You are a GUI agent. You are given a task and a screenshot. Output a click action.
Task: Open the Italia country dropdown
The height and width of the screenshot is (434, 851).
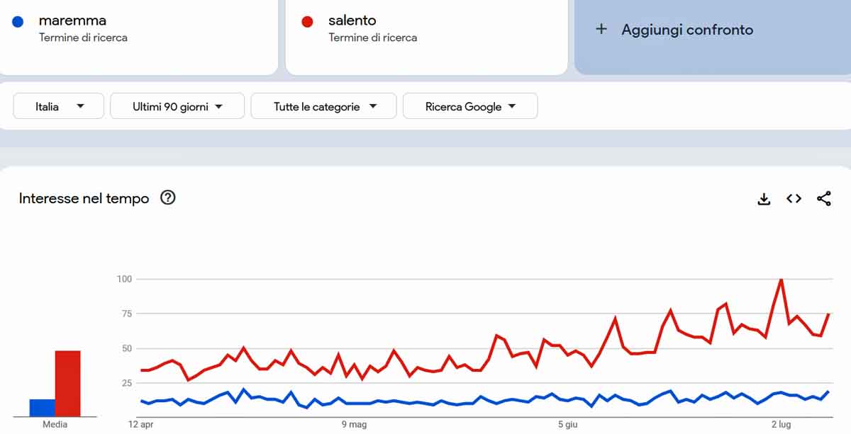click(x=59, y=106)
